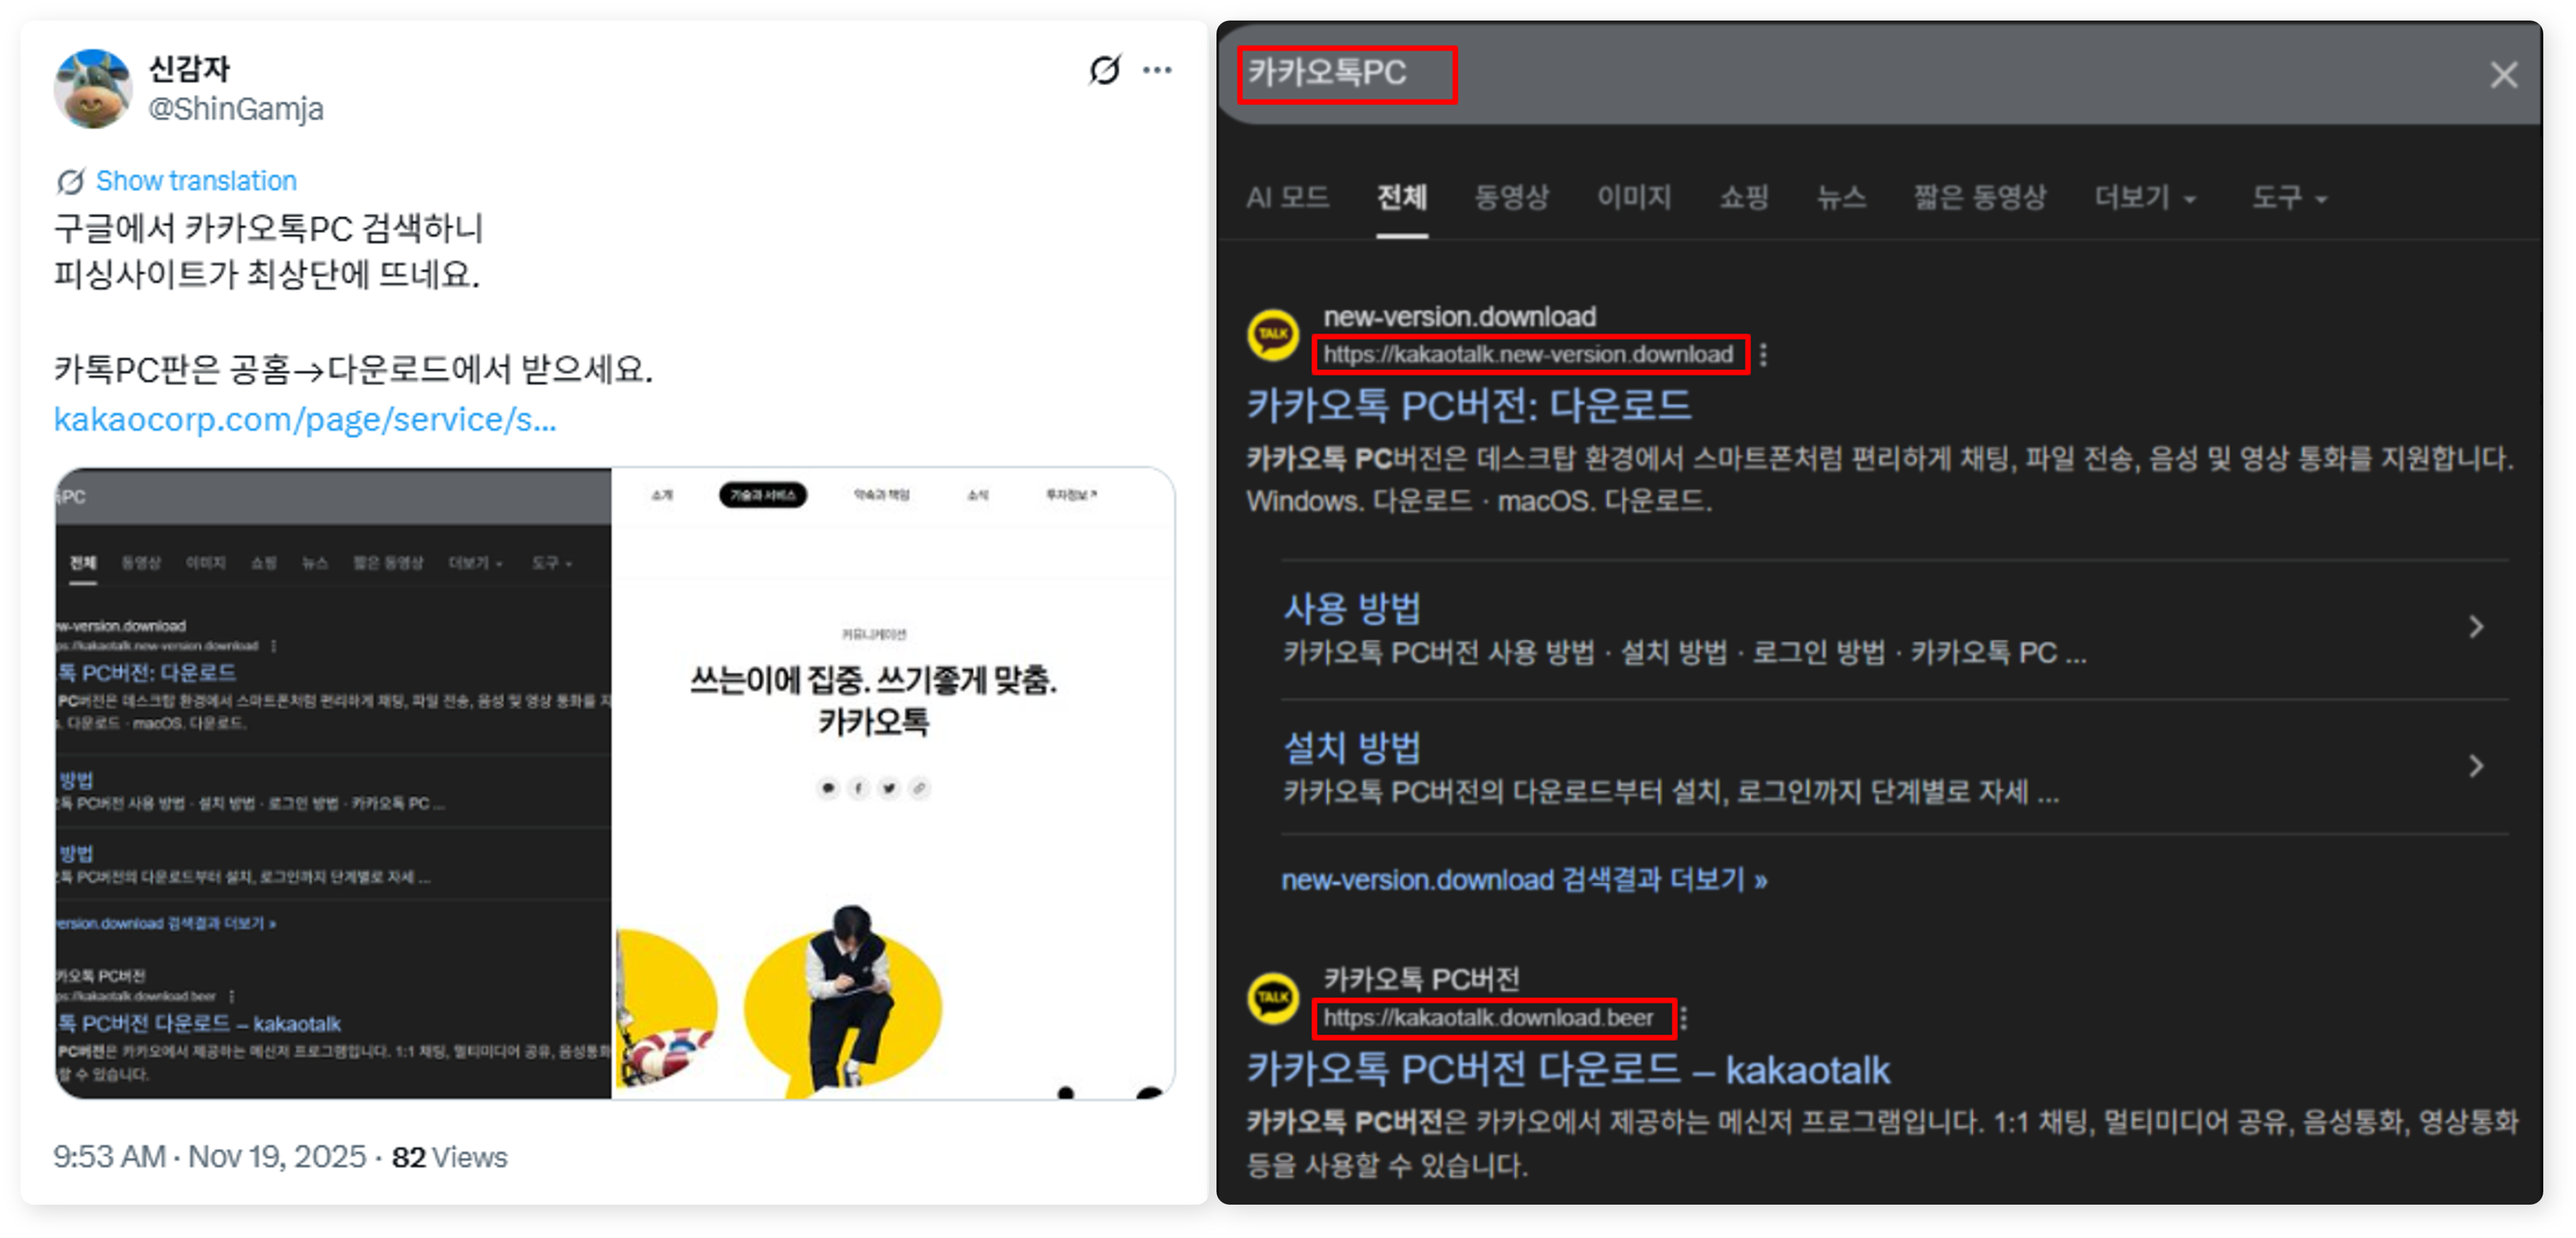The image size is (2576, 1238).
Task: Expand the 설치 방법 row chevron
Action: (2476, 766)
